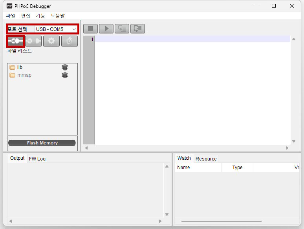Screen dimensions: 304x229
Task: Click the play/run button
Action: click(106, 29)
